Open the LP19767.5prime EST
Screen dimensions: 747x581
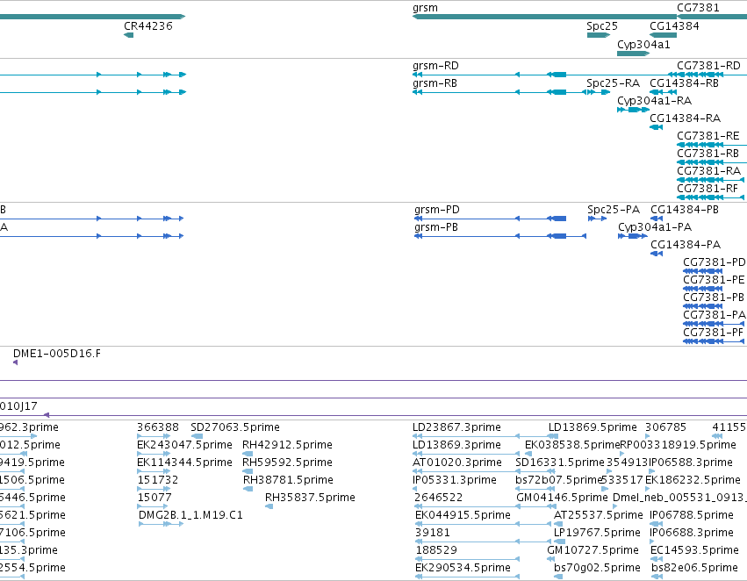tap(559, 542)
